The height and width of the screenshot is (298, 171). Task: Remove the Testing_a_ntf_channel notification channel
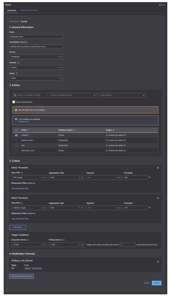(158, 262)
